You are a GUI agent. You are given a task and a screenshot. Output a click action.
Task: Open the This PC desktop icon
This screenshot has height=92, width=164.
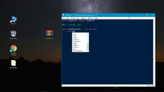[14, 20]
